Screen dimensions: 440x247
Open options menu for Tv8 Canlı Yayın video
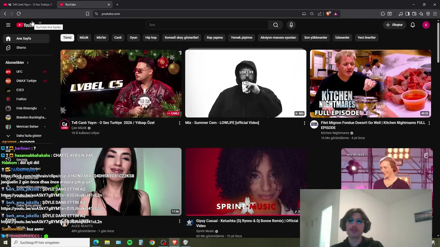click(179, 123)
